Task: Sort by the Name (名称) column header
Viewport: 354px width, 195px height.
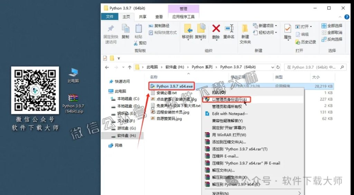Action: coord(154,77)
